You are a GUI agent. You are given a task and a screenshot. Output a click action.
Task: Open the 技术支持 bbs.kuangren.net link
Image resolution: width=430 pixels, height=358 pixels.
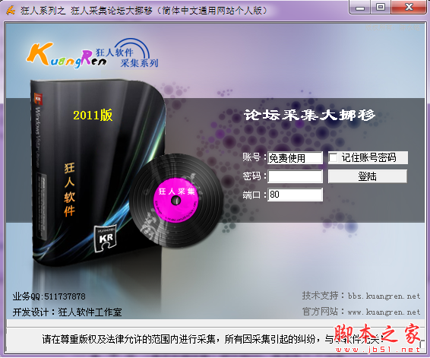(x=361, y=296)
